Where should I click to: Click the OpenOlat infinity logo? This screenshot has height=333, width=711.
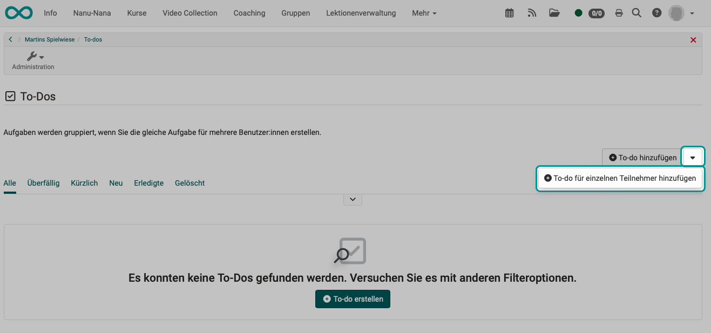pos(19,13)
